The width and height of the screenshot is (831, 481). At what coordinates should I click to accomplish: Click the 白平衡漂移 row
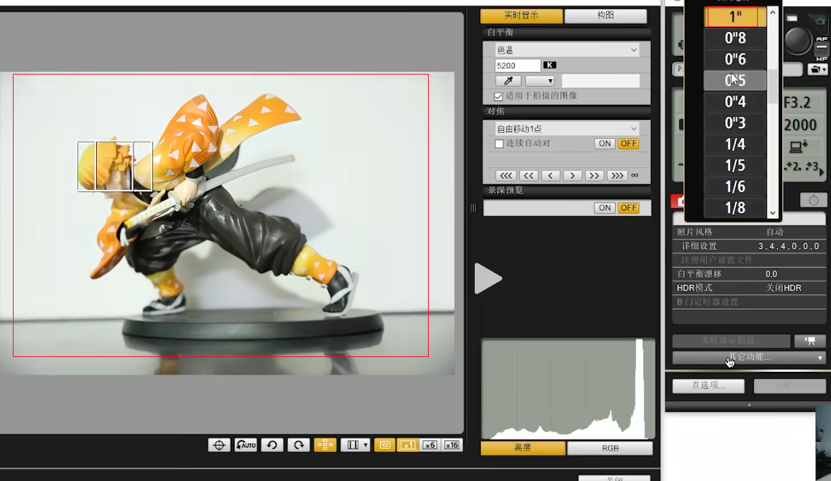pos(749,274)
